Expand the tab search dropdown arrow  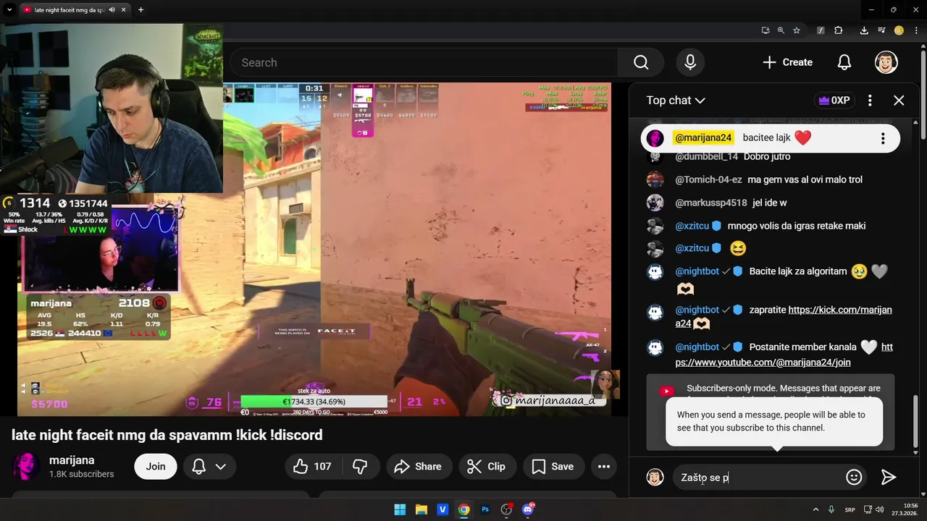click(9, 10)
